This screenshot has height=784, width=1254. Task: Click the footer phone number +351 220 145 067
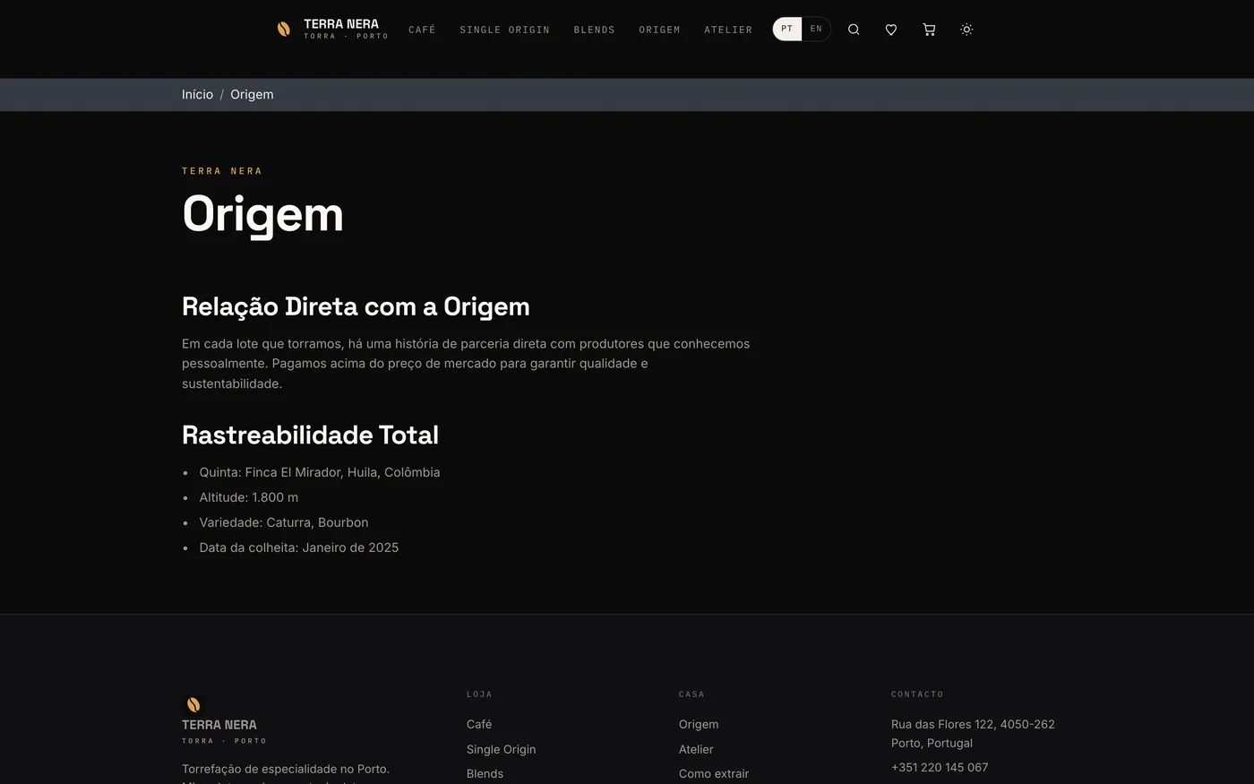pos(940,767)
